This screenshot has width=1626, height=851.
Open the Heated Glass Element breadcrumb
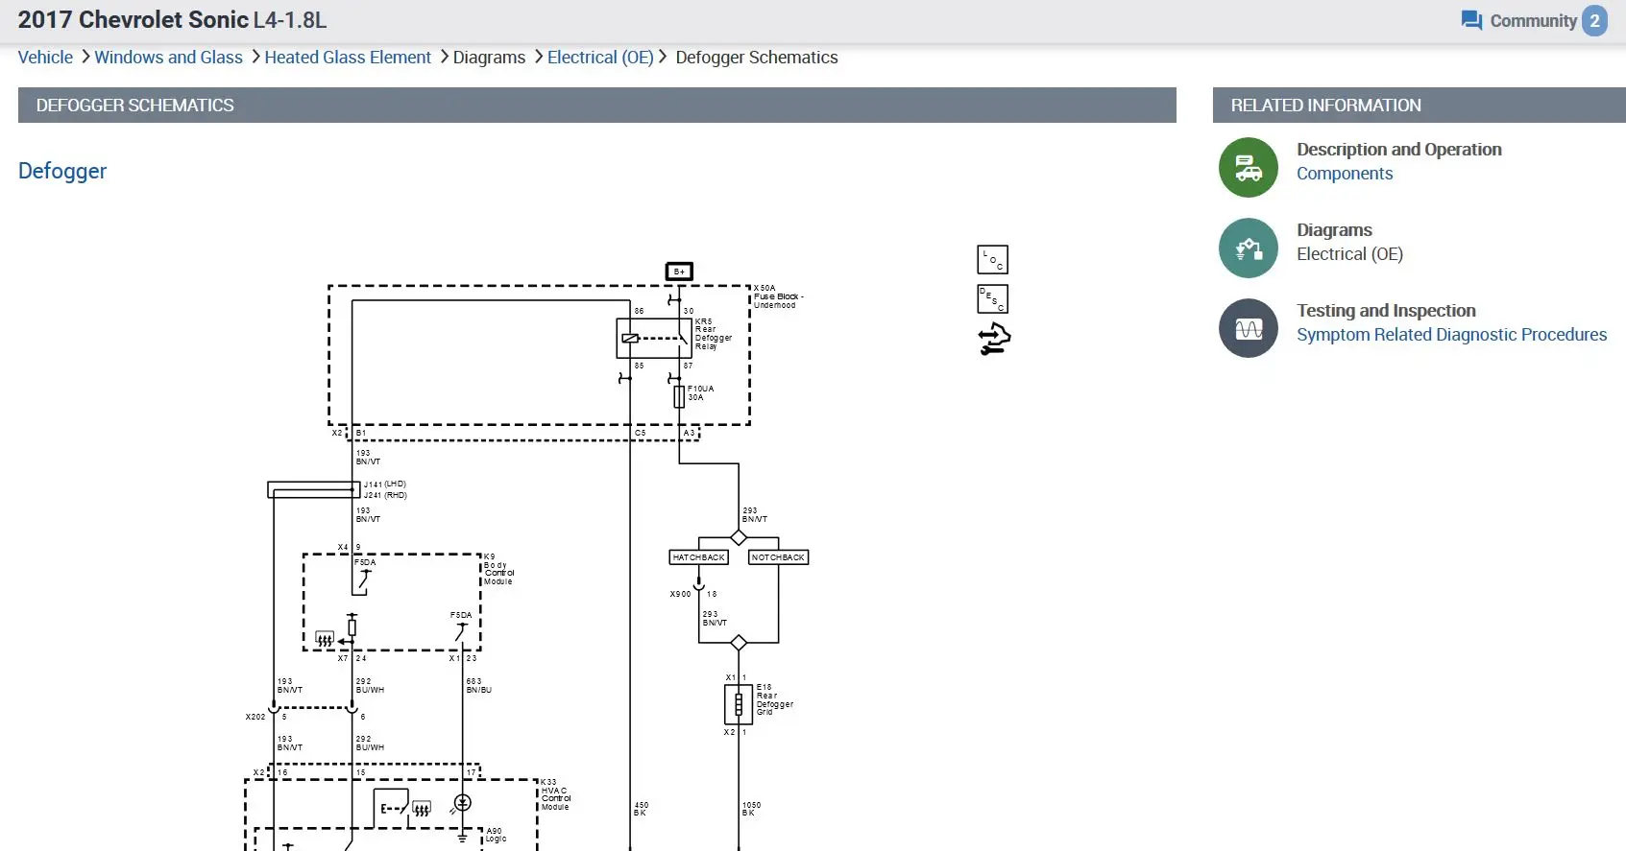point(348,58)
